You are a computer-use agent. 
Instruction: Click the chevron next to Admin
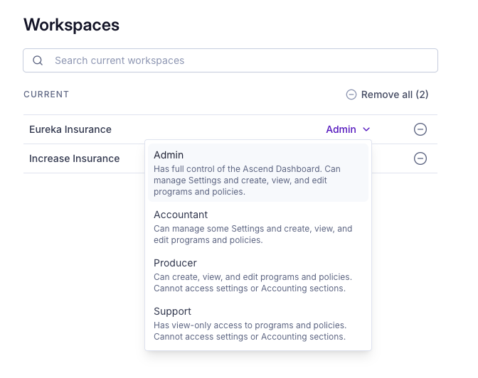(366, 129)
